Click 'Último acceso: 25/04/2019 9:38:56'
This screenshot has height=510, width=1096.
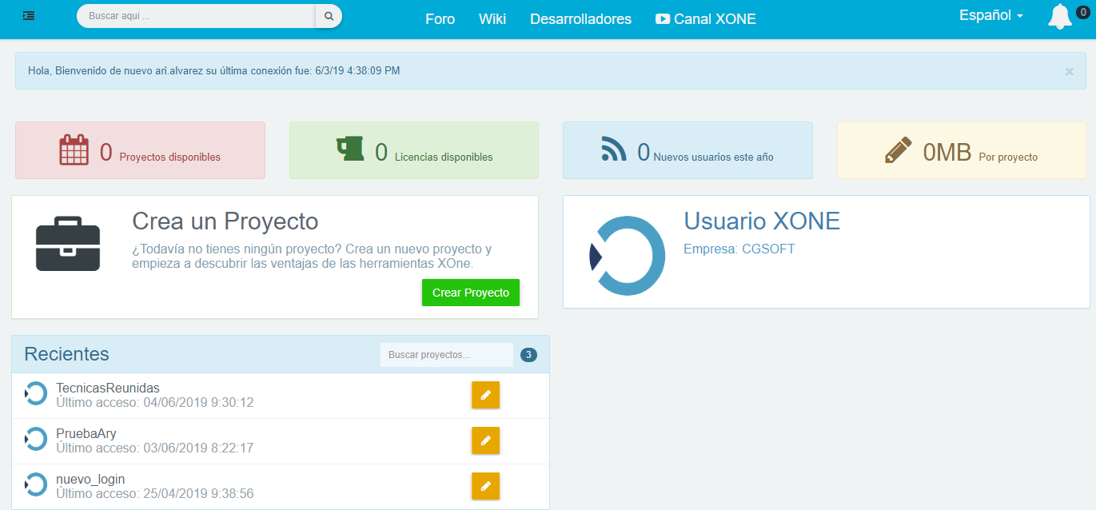pos(155,494)
